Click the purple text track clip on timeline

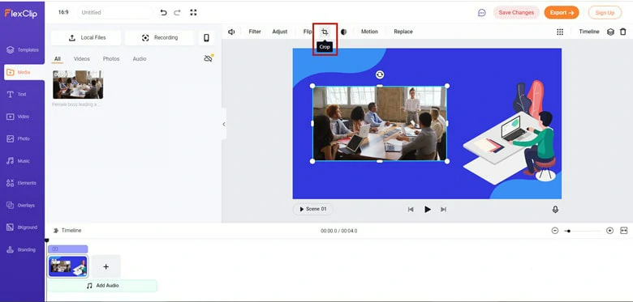point(68,249)
